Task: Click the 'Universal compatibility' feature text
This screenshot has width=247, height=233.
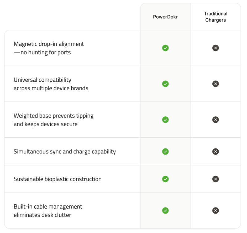Action: 43,80
